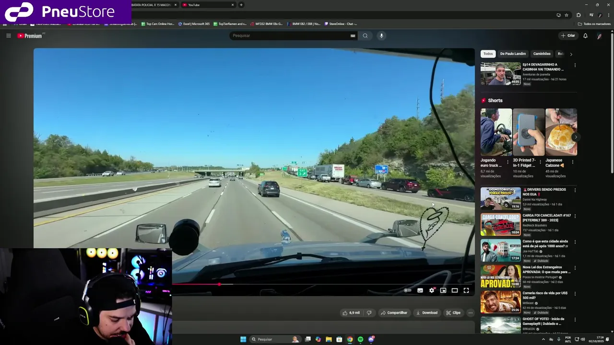This screenshot has height=345, width=614.
Task: Open the Todos os marcadores folder
Action: (x=594, y=24)
